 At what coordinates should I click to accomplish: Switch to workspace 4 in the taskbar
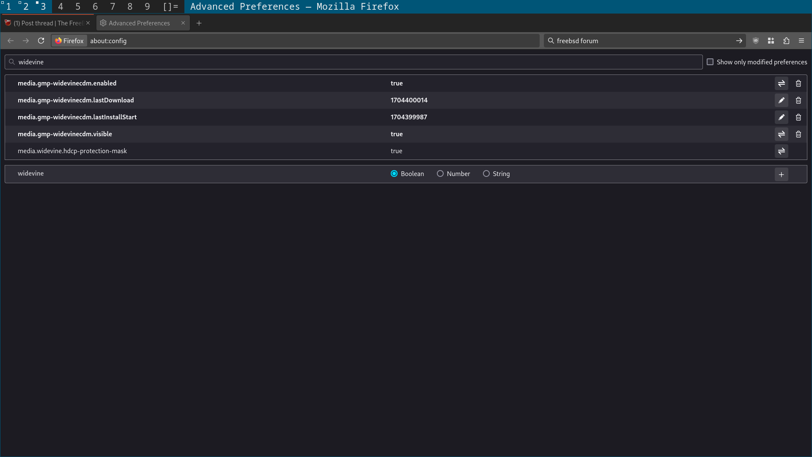pyautogui.click(x=60, y=6)
